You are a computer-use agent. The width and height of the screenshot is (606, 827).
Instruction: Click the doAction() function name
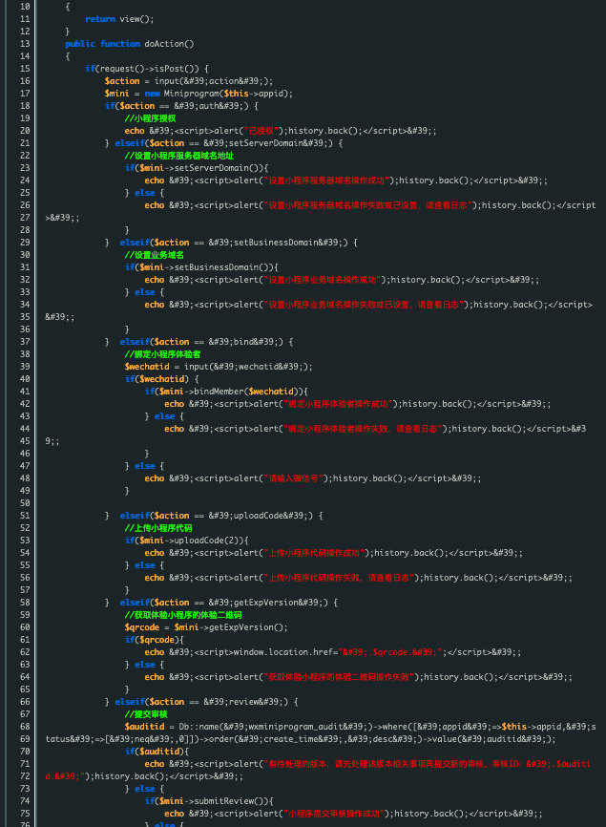pyautogui.click(x=169, y=44)
